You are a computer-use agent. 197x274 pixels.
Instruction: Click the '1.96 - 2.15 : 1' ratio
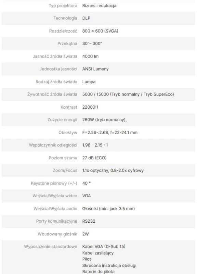[95, 145]
